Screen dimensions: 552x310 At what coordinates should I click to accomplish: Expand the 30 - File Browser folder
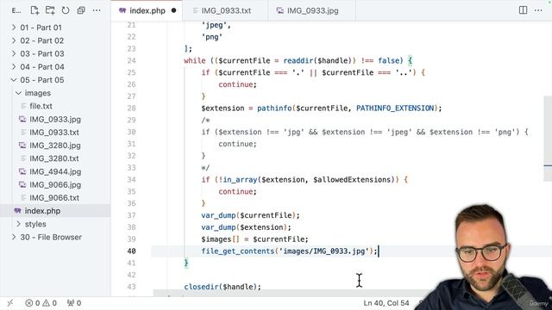click(x=14, y=238)
